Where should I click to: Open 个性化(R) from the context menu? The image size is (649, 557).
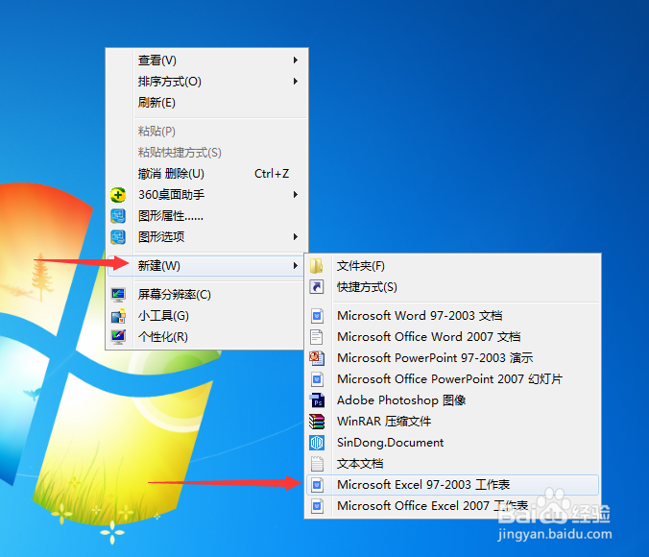tap(205, 337)
